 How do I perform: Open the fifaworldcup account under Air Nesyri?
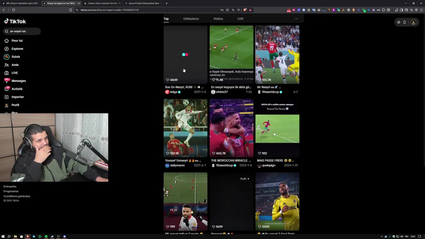[270, 92]
